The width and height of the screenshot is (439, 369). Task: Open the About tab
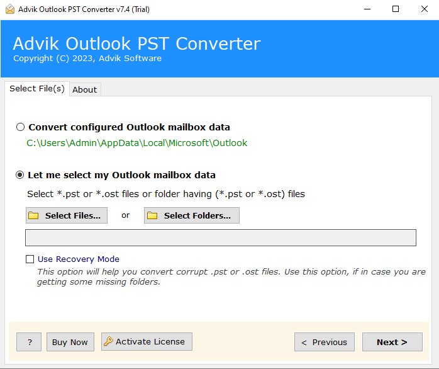85,89
